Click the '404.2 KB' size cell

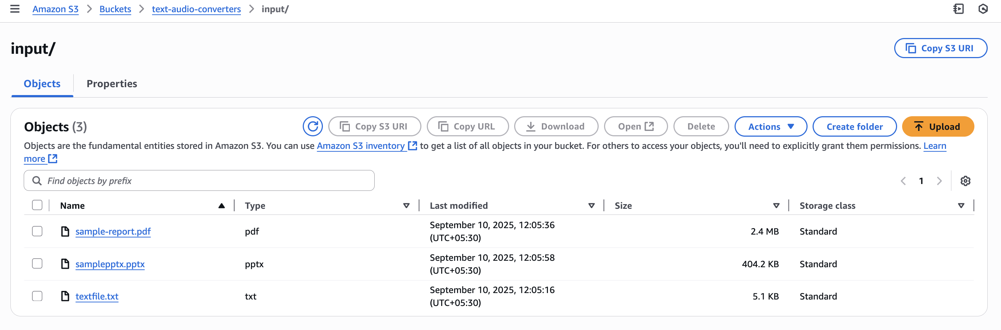click(760, 264)
